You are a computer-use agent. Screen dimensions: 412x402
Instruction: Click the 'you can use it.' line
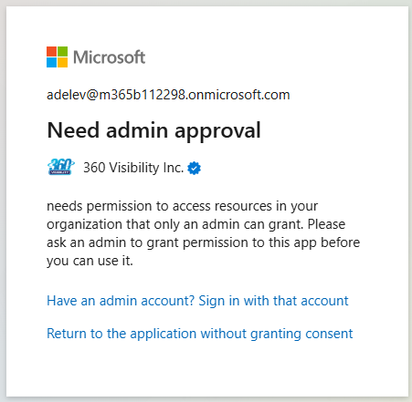tap(90, 261)
